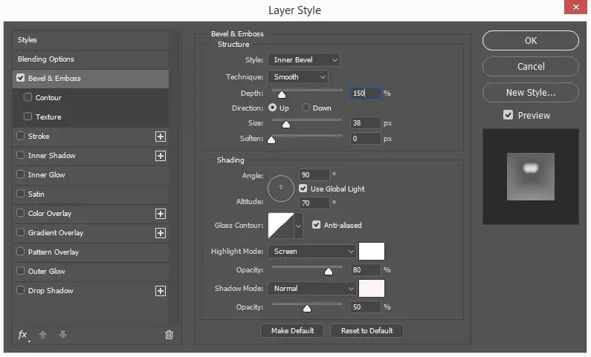
Task: Add another Inner Shadow with plus icon
Action: (161, 156)
